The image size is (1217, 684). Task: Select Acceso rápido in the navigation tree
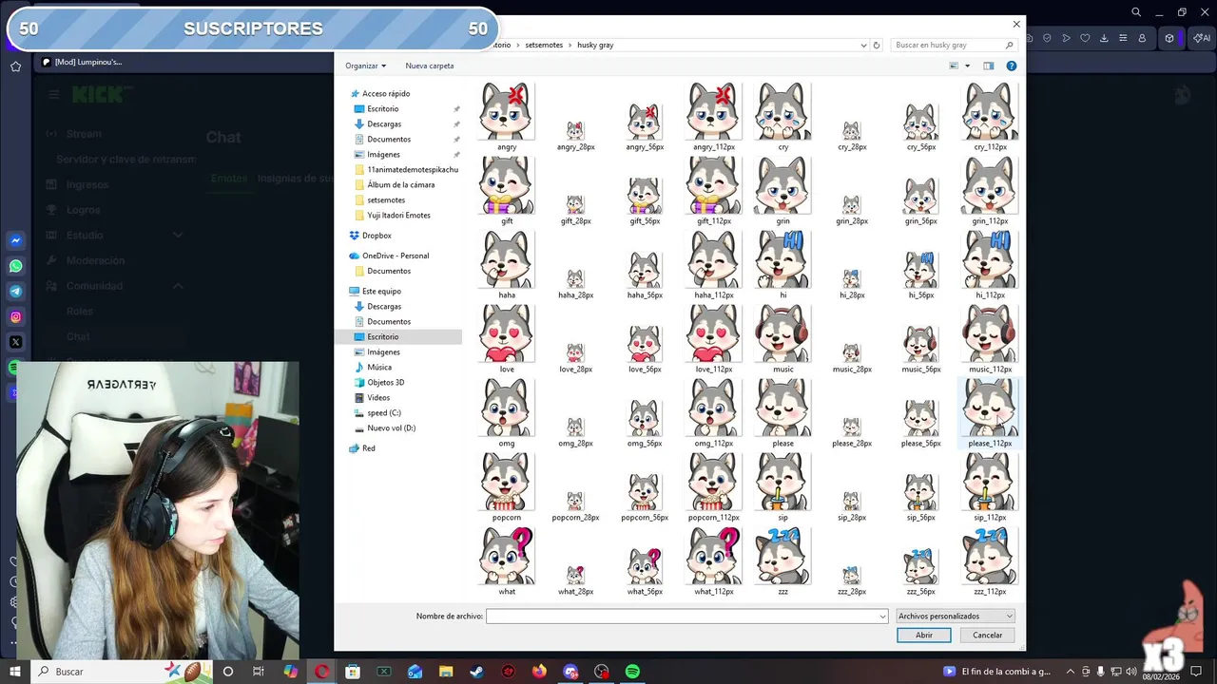click(386, 93)
